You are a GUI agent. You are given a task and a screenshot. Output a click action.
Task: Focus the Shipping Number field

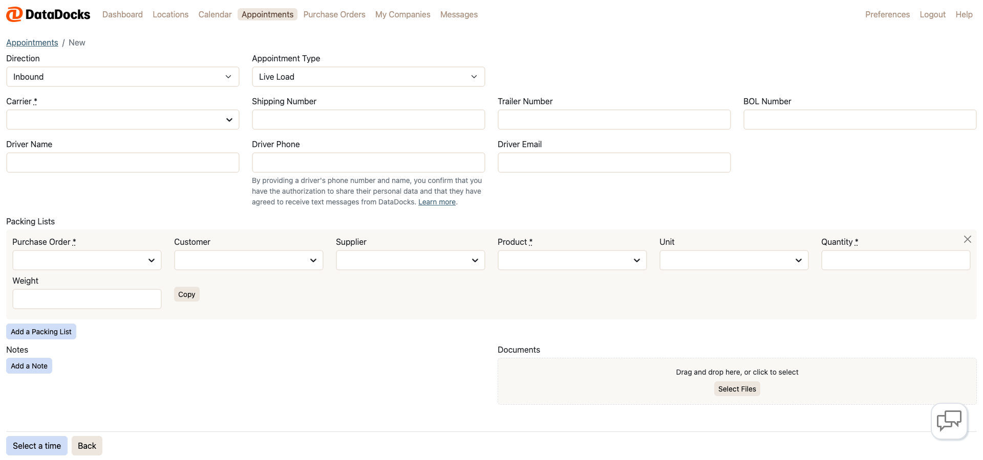(369, 120)
